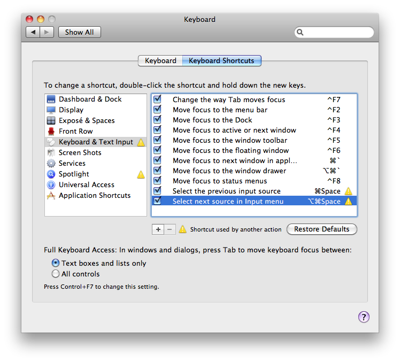Add a shortcut with the plus button

(x=158, y=229)
